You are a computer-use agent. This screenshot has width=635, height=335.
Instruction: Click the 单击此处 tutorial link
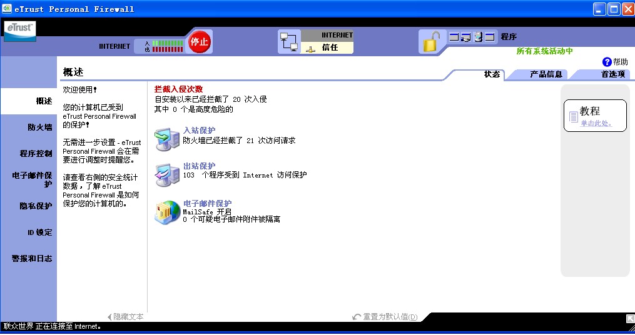click(596, 123)
